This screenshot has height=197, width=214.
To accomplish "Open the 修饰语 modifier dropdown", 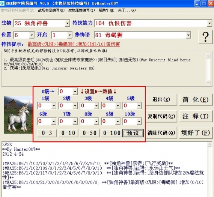I will pos(188,35).
